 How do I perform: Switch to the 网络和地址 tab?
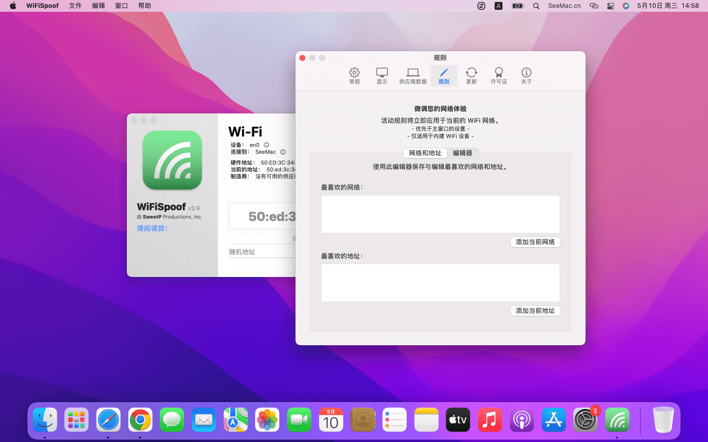(425, 153)
